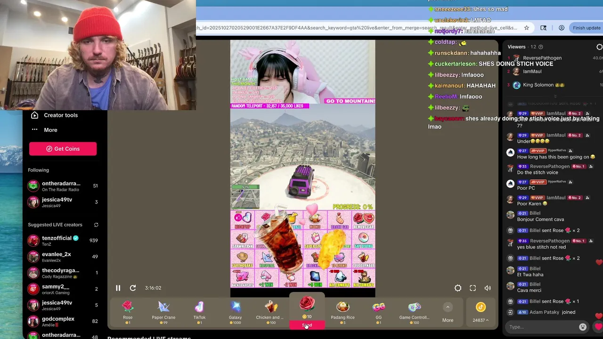Select the Spawn Tank action in game overlay
This screenshot has height=339, width=603.
click(x=242, y=240)
